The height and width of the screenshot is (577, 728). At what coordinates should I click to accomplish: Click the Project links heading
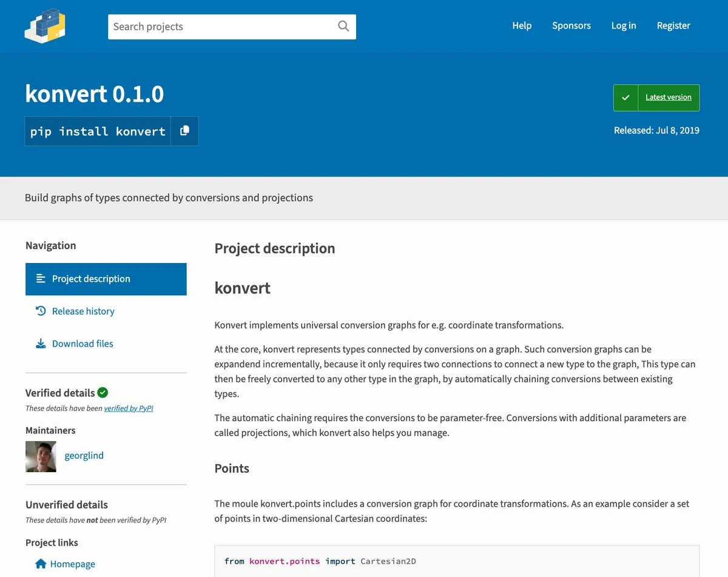click(52, 542)
